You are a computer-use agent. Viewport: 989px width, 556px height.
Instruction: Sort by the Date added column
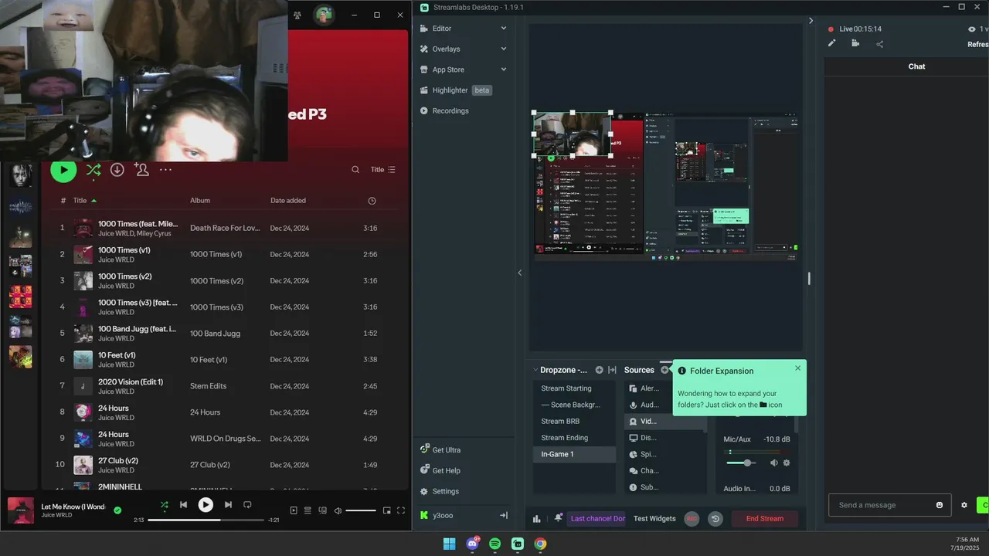pyautogui.click(x=288, y=201)
